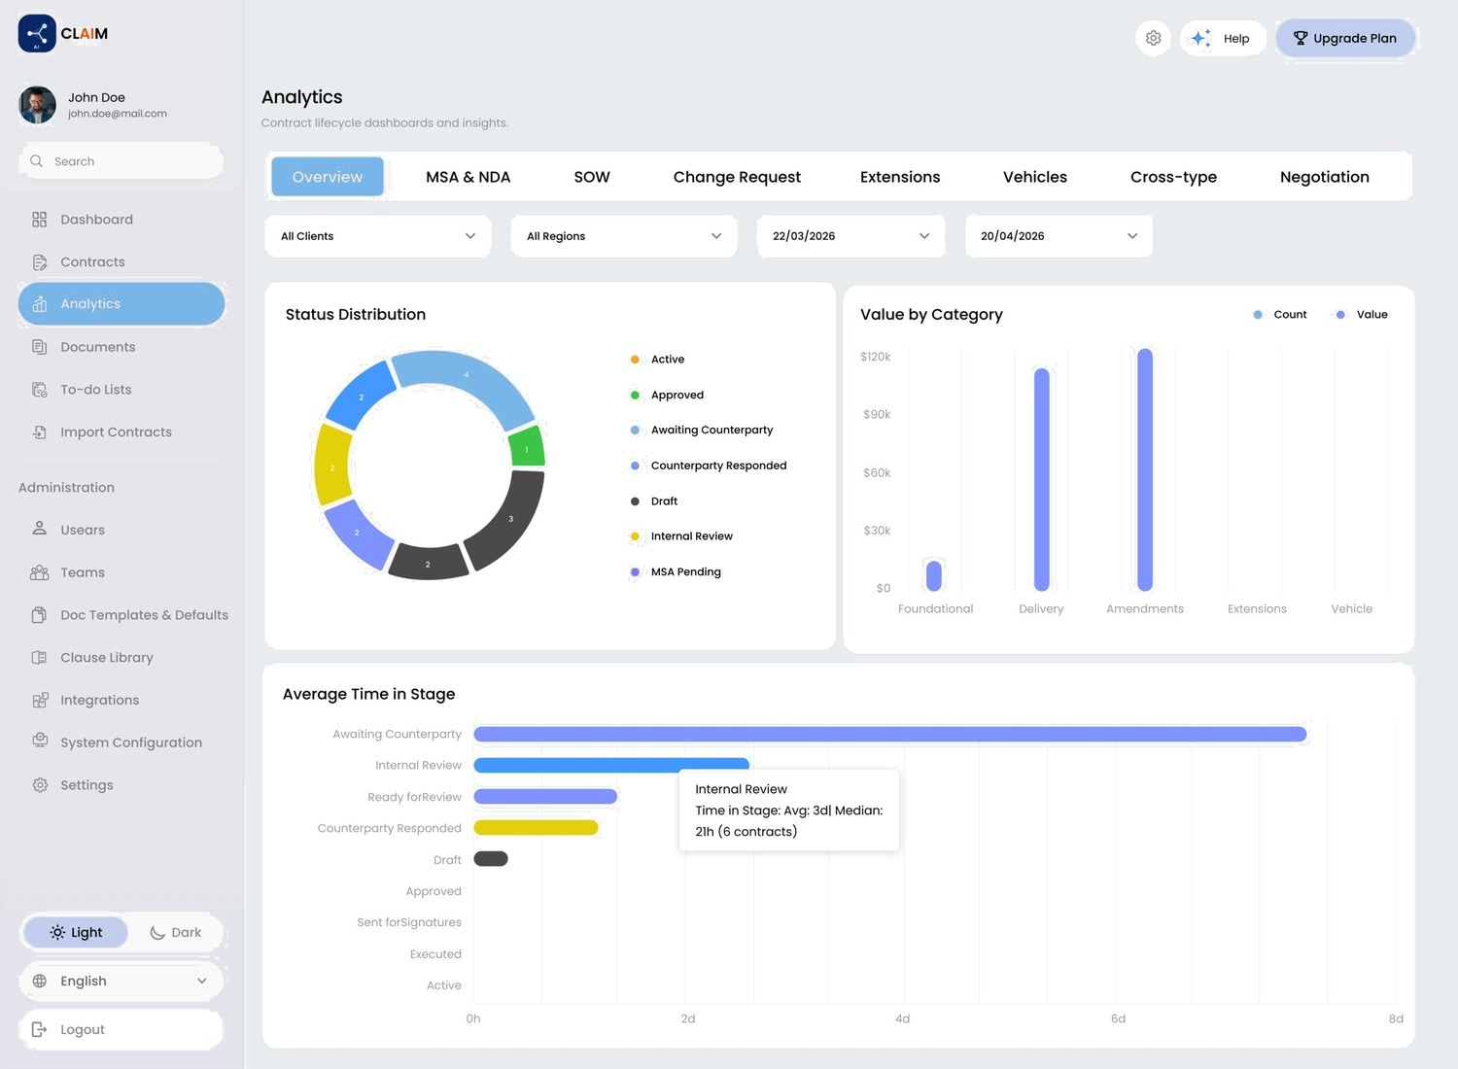The height and width of the screenshot is (1069, 1458).
Task: Toggle the Count legend series
Action: pyautogui.click(x=1280, y=315)
